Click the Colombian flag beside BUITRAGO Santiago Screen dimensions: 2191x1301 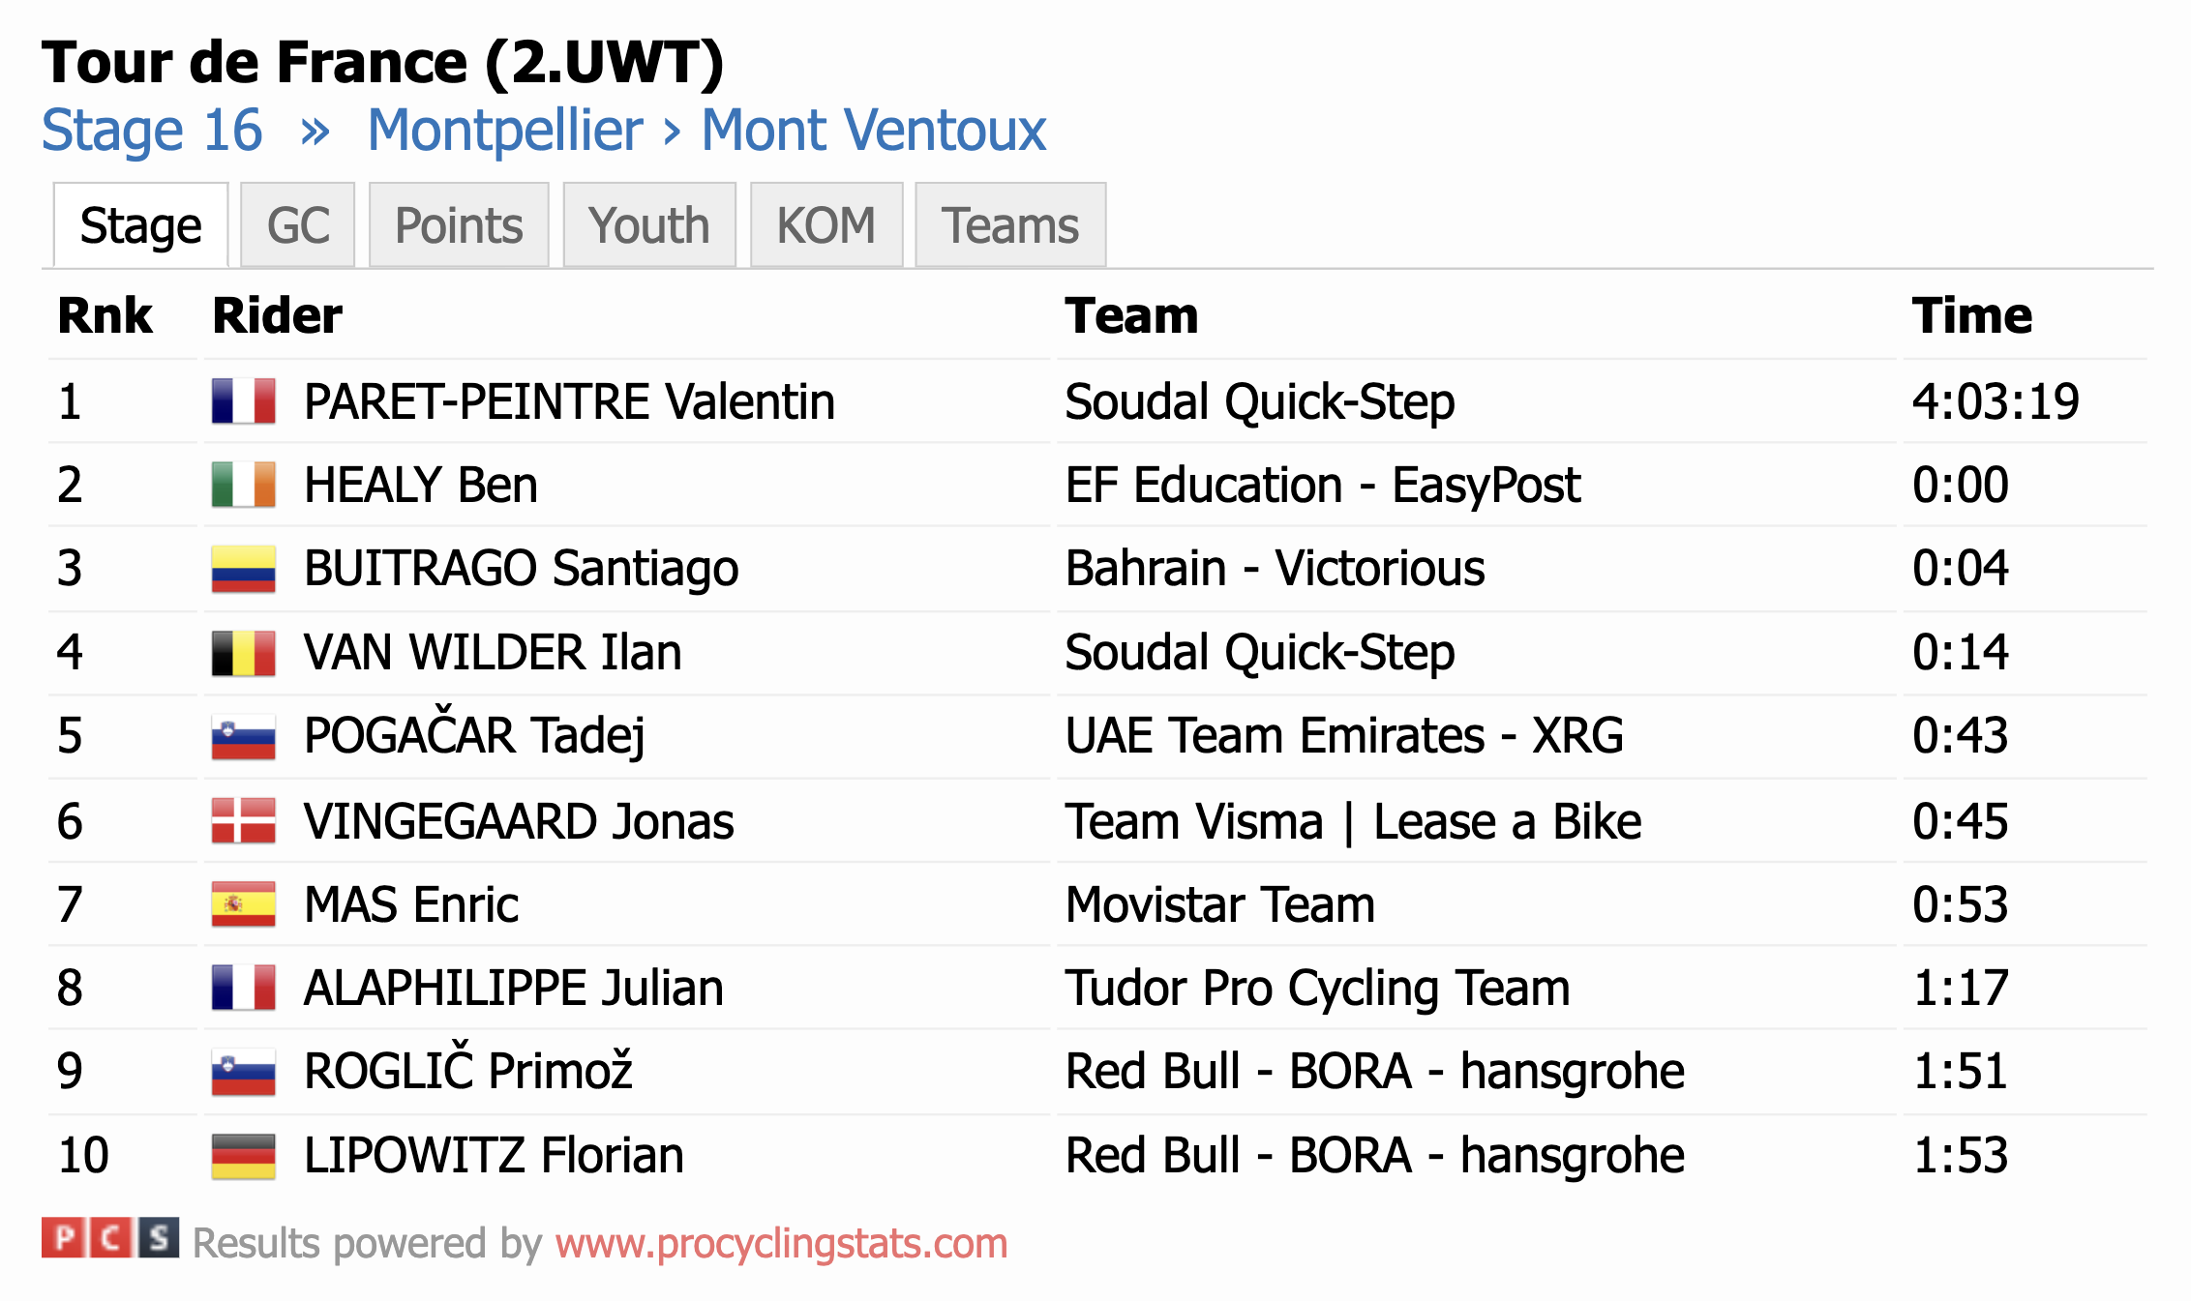pos(244,569)
